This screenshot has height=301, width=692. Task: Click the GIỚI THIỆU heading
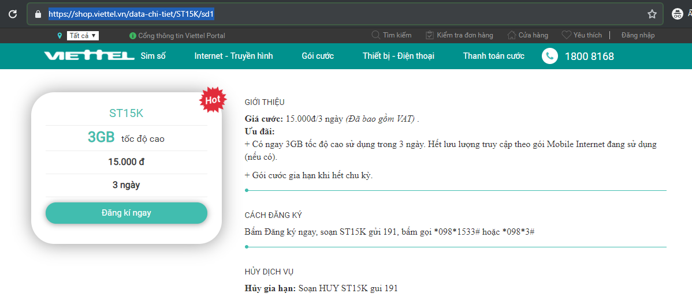coord(265,102)
